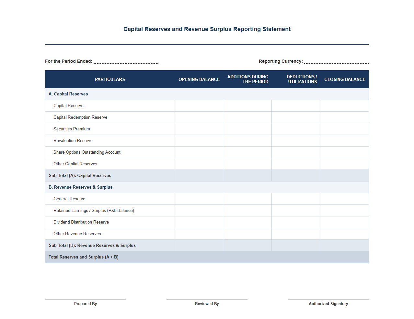Click Share Options Outstanding Account deductions cell
Screen dimensions: 414x319
point(296,152)
